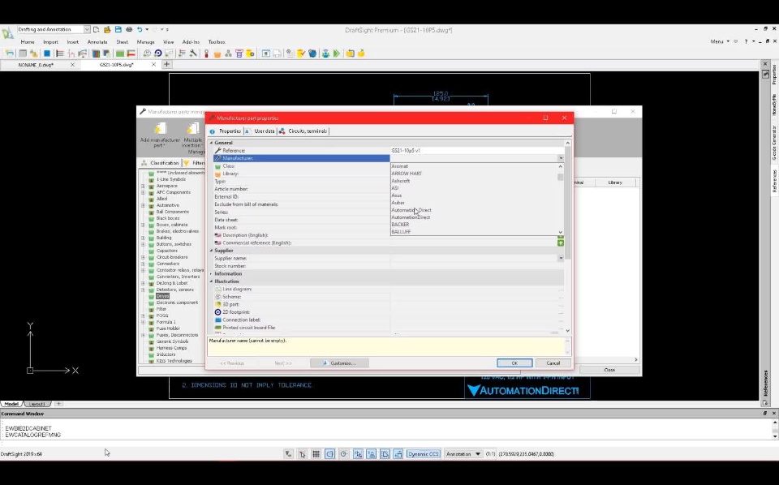The width and height of the screenshot is (779, 485).
Task: Switch to the User data tab
Action: [260, 131]
